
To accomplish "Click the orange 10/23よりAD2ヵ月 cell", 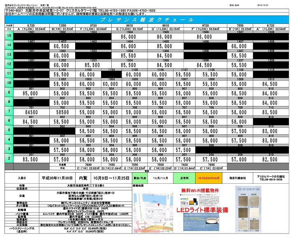I will [209, 178].
